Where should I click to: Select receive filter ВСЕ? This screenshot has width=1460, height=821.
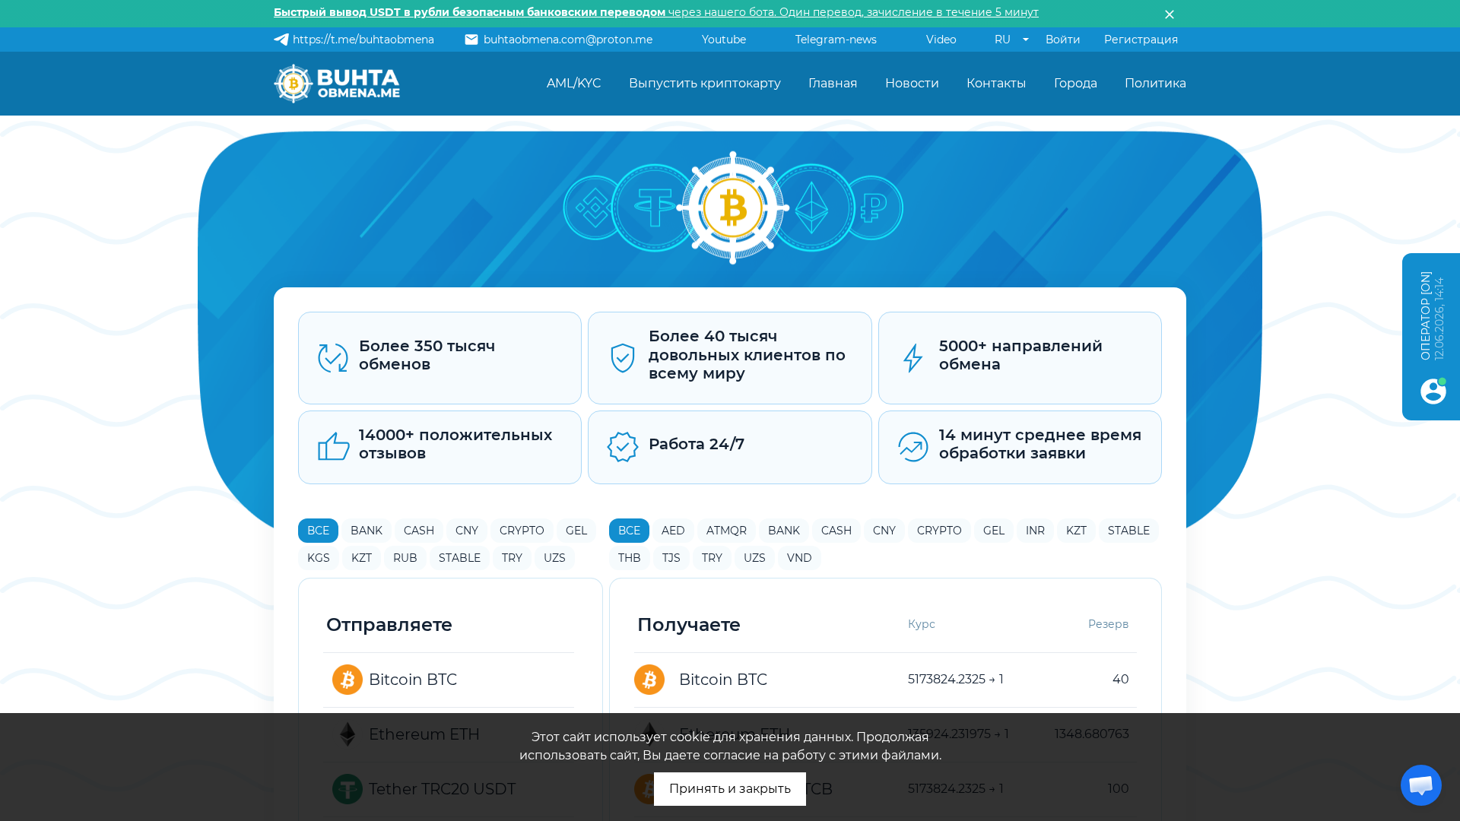click(x=629, y=531)
